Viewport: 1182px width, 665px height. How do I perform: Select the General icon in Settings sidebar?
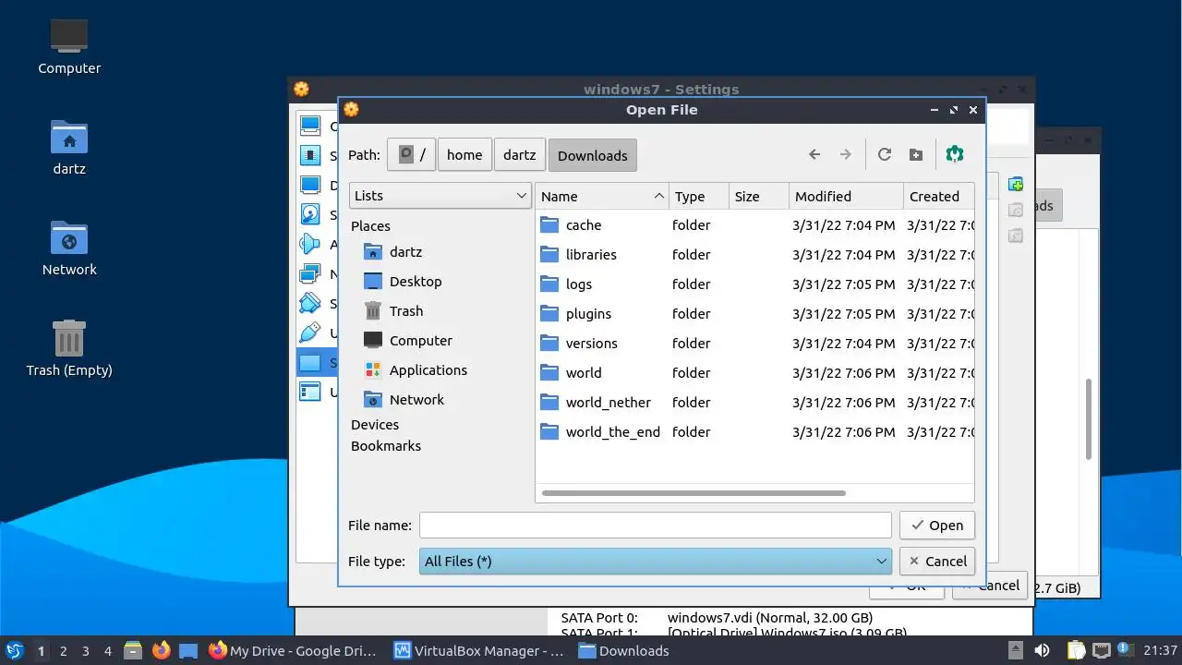pyautogui.click(x=311, y=127)
